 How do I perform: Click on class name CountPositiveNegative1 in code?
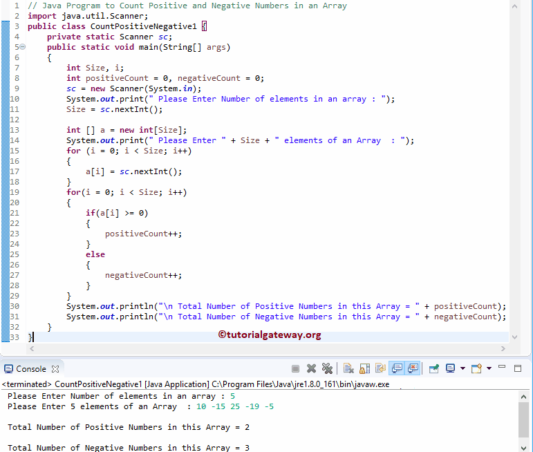pyautogui.click(x=144, y=26)
